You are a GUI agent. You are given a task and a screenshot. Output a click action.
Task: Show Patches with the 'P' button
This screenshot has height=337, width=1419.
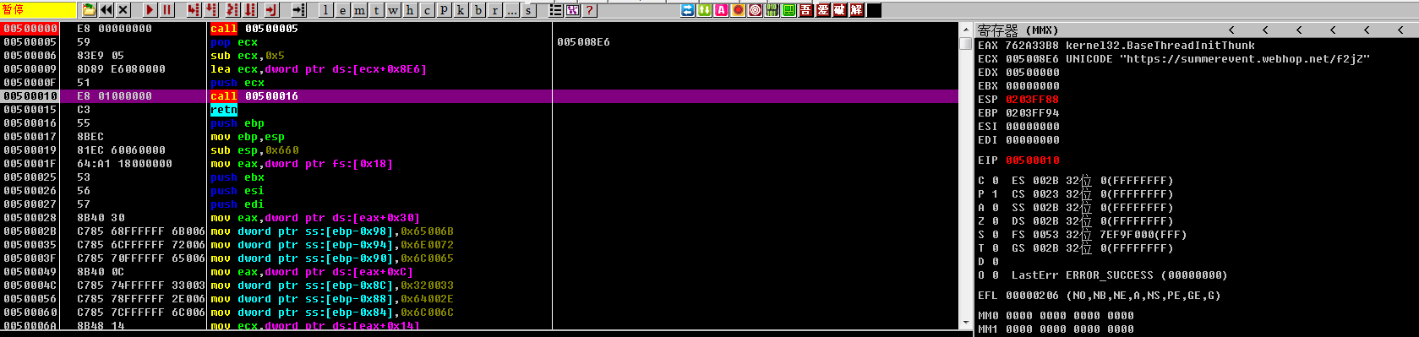[x=445, y=10]
